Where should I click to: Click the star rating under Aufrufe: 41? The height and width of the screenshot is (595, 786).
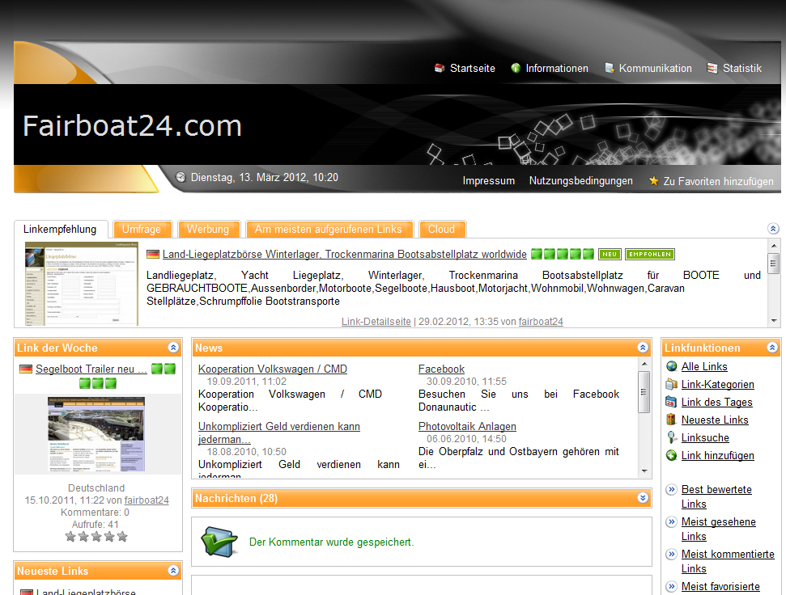point(96,537)
